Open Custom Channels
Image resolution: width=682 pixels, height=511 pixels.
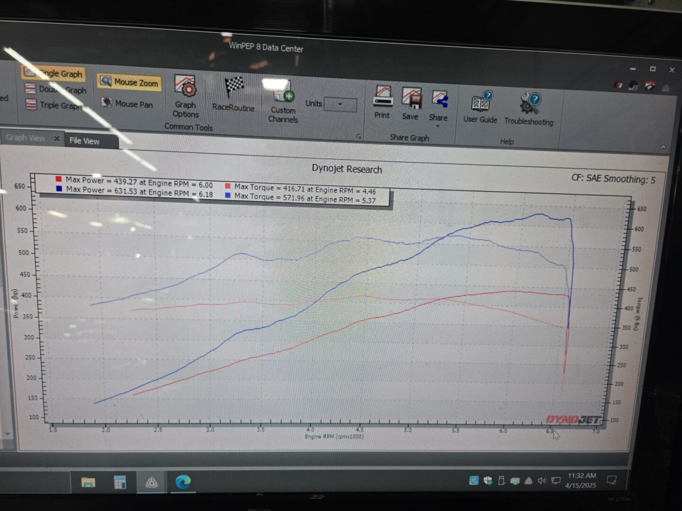click(283, 101)
